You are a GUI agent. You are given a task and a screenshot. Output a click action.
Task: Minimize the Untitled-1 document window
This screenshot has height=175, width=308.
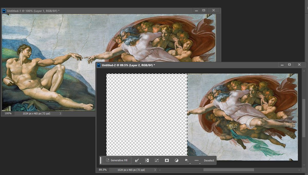tap(196, 11)
